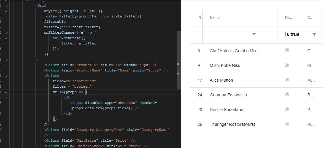Collapse the Grid tag fold chevron
323x148 pixels.
6,5
